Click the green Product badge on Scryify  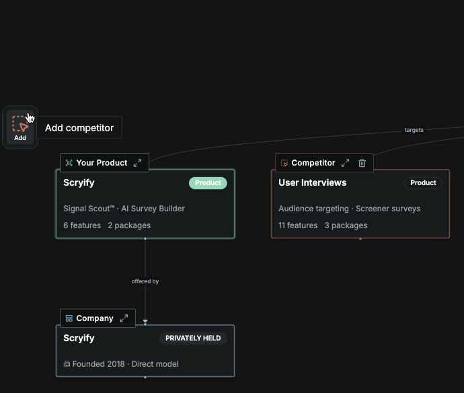tap(208, 183)
